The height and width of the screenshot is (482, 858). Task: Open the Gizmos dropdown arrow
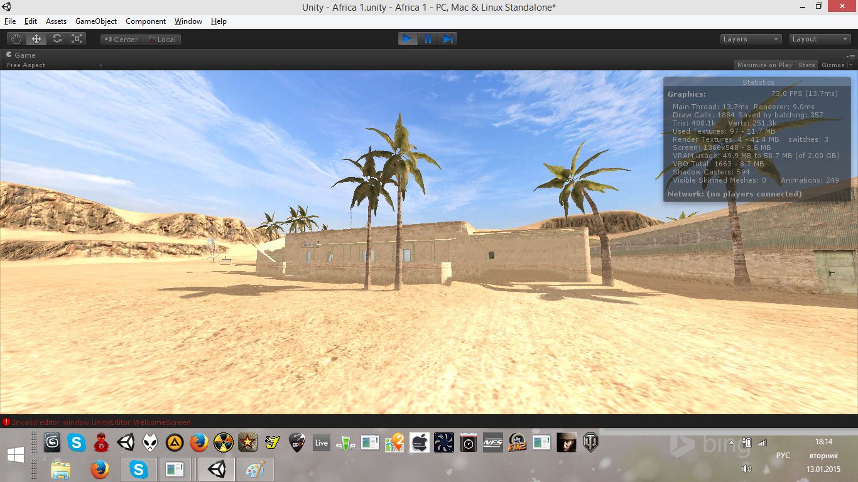point(850,65)
